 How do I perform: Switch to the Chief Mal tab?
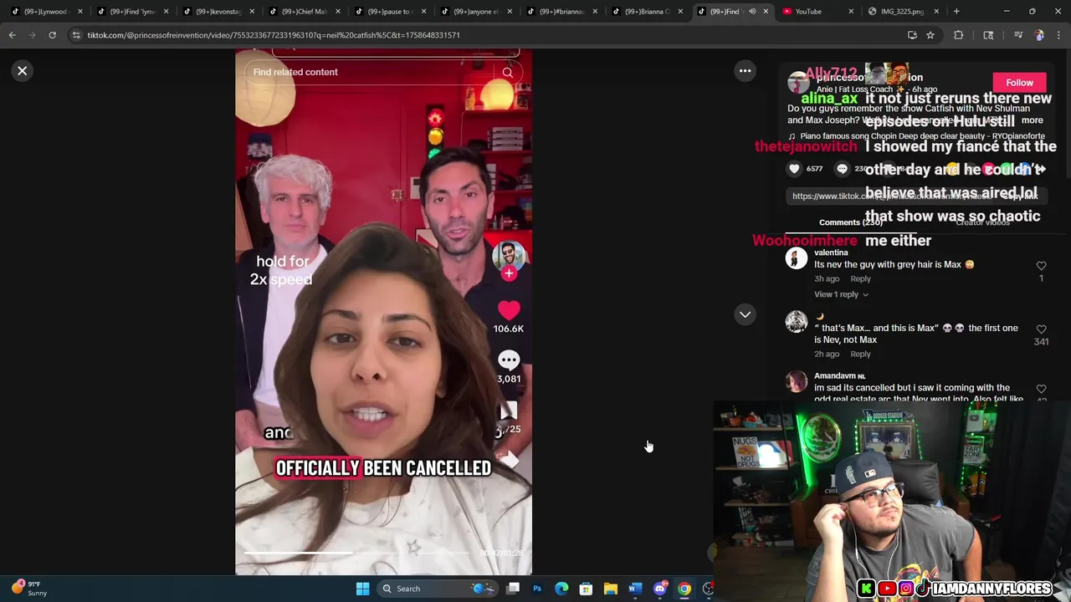point(304,12)
